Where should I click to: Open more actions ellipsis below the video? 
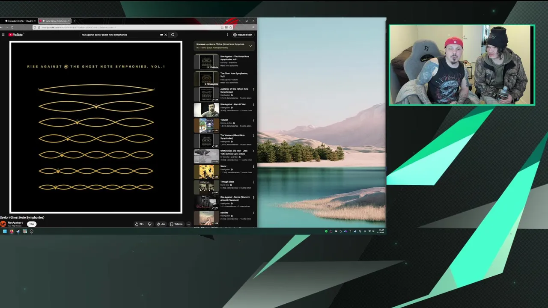(188, 224)
